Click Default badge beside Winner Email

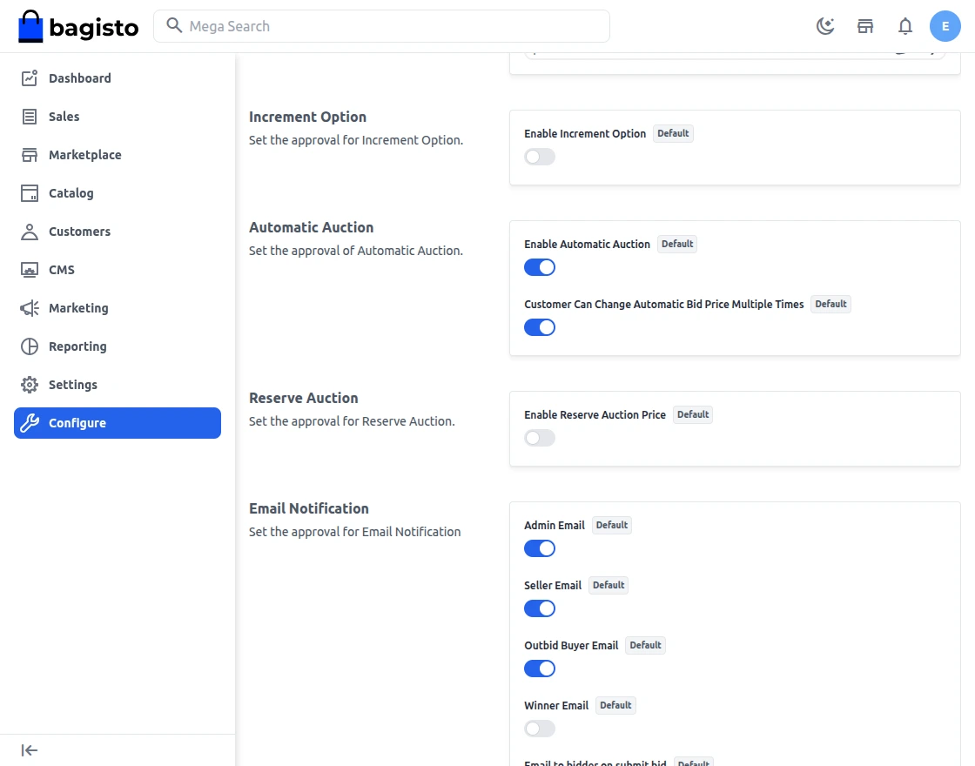(x=615, y=705)
